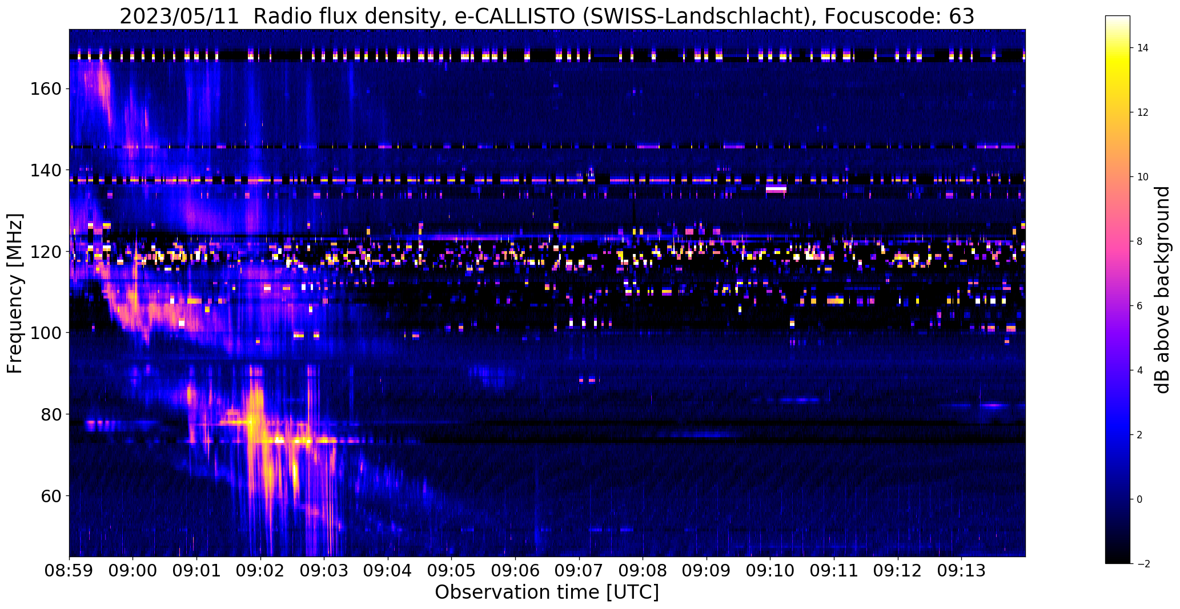The width and height of the screenshot is (1180, 609).
Task: Click the 09:02 time tick label
Action: click(260, 571)
